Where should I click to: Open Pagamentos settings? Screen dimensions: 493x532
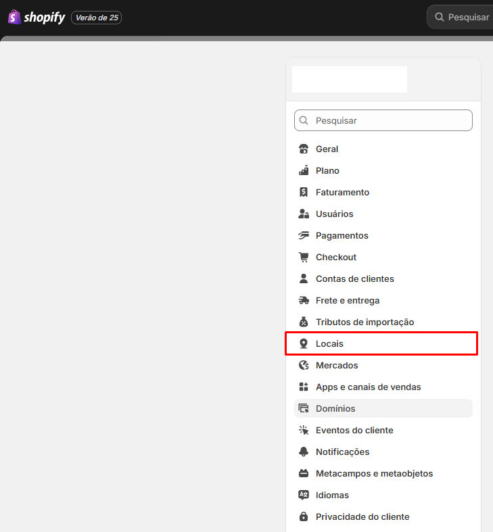tap(383, 235)
